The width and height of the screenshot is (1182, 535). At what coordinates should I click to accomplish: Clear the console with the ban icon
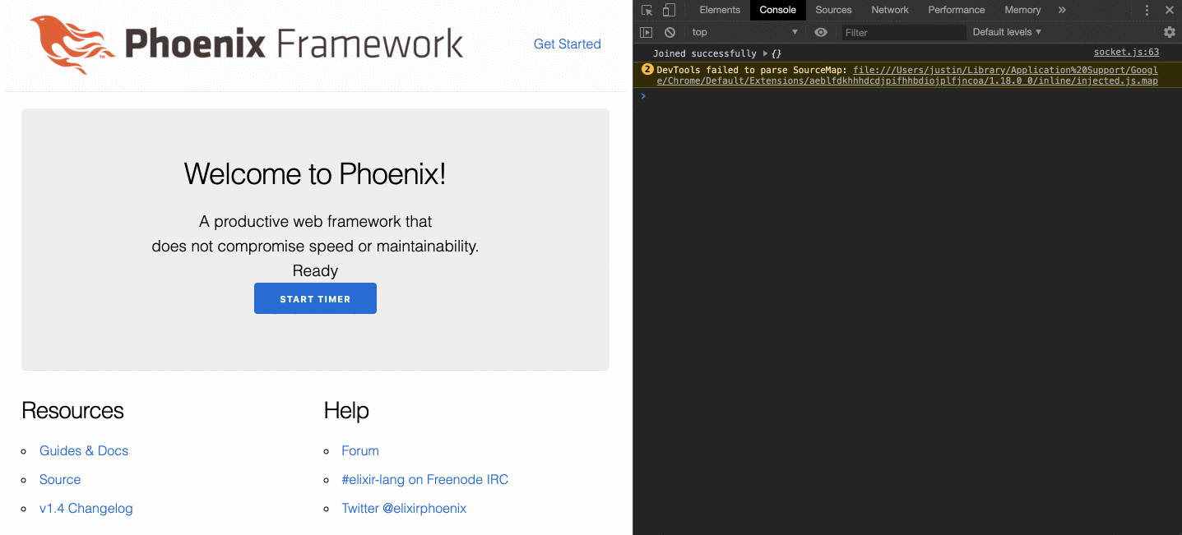(x=670, y=32)
